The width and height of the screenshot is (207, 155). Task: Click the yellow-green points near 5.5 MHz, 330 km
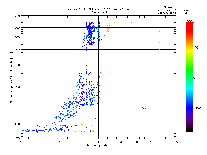116,60
